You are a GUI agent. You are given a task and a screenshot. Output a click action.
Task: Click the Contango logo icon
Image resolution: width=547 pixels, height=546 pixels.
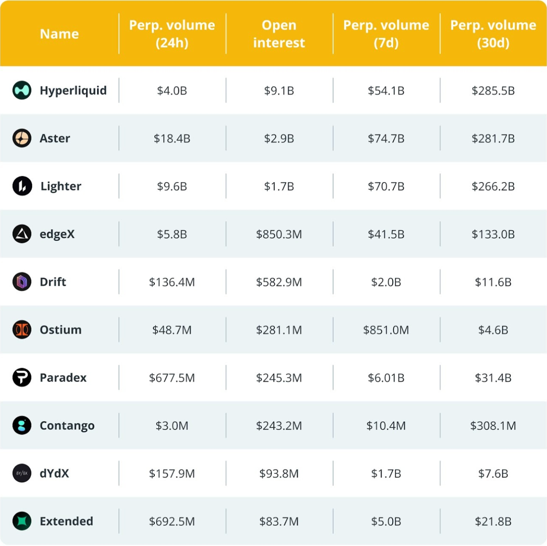[22, 426]
